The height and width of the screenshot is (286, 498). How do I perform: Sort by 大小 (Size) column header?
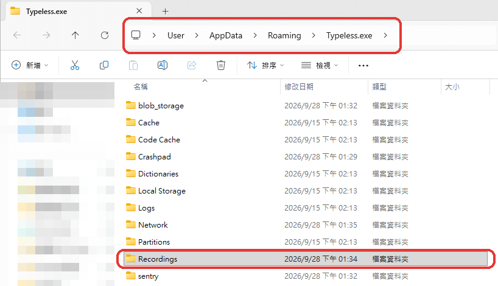452,86
